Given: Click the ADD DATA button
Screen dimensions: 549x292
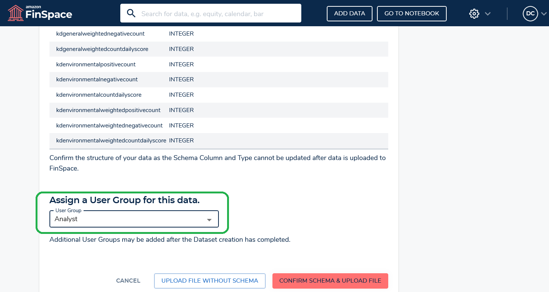Looking at the screenshot, I should (350, 13).
